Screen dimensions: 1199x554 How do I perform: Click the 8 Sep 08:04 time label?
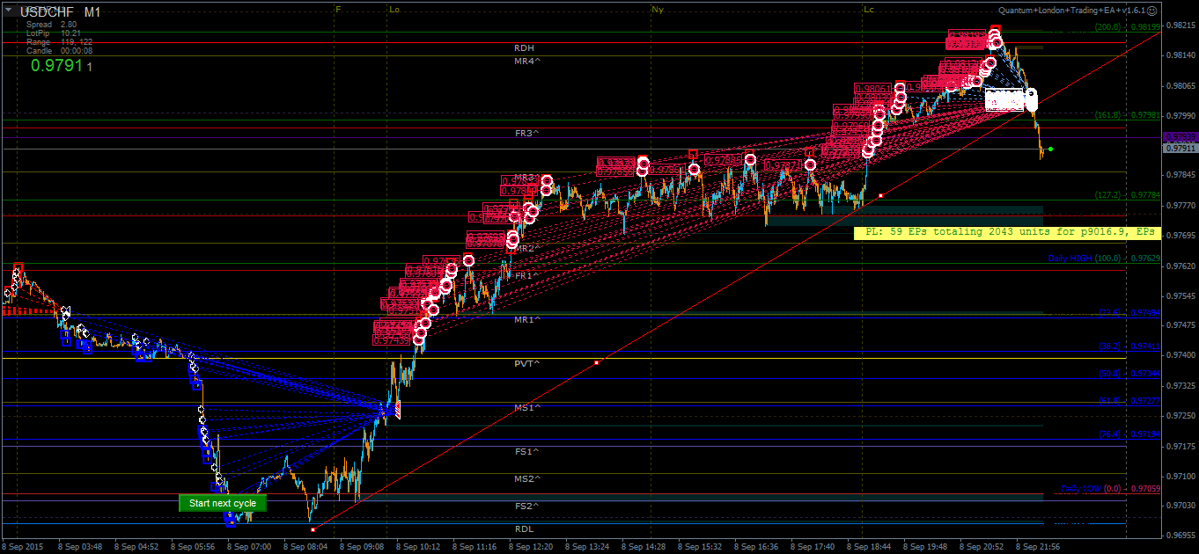[x=305, y=546]
